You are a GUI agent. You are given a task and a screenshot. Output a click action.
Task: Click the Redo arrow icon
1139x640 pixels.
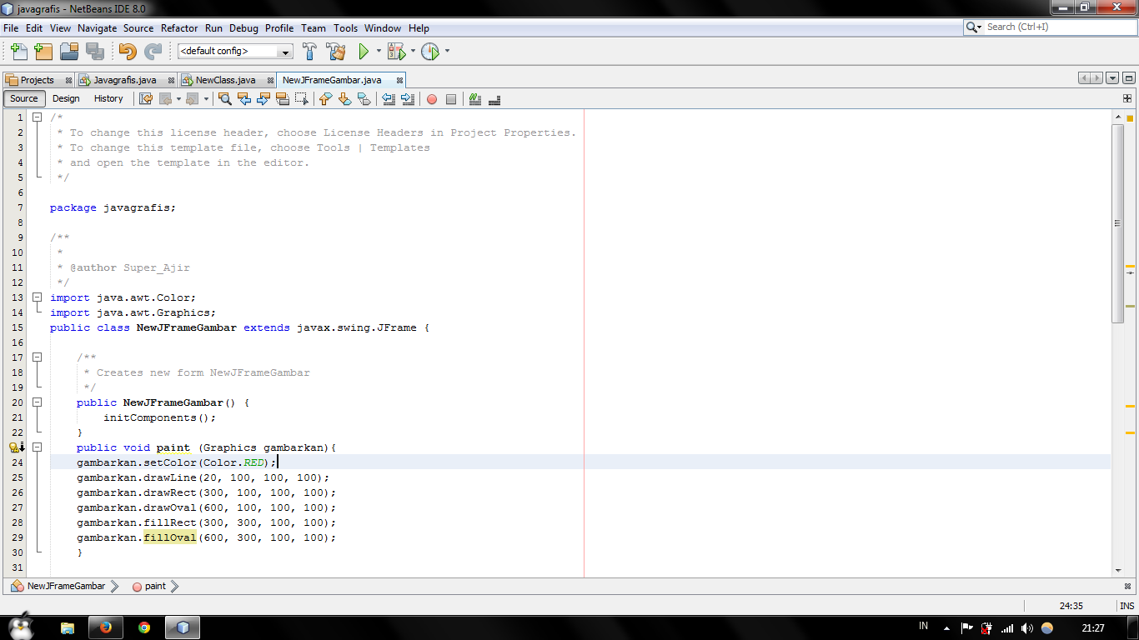(153, 52)
